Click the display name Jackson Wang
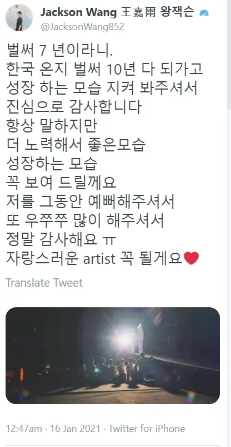 pyautogui.click(x=78, y=12)
